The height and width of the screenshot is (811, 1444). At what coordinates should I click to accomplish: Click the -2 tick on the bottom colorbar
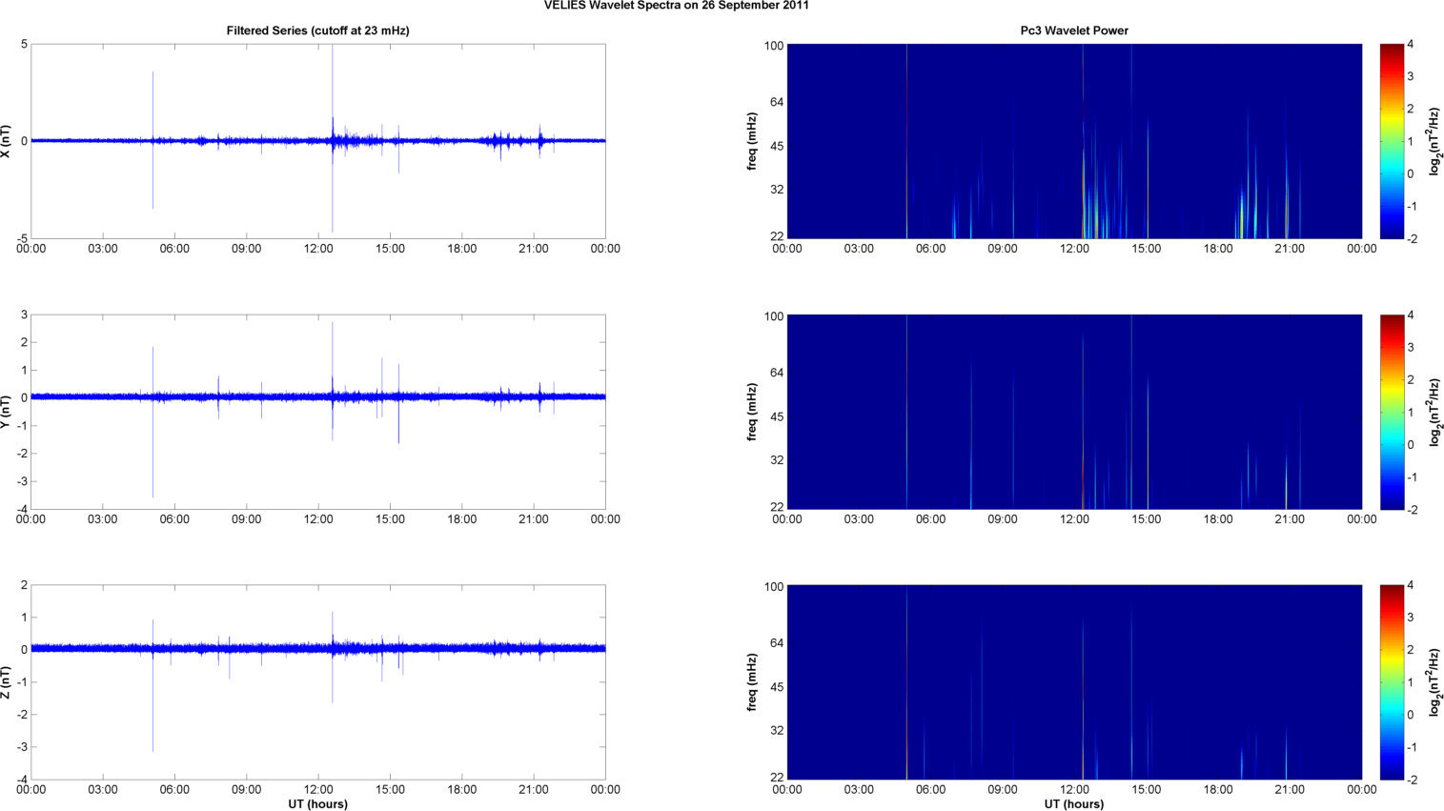pyautogui.click(x=1412, y=780)
